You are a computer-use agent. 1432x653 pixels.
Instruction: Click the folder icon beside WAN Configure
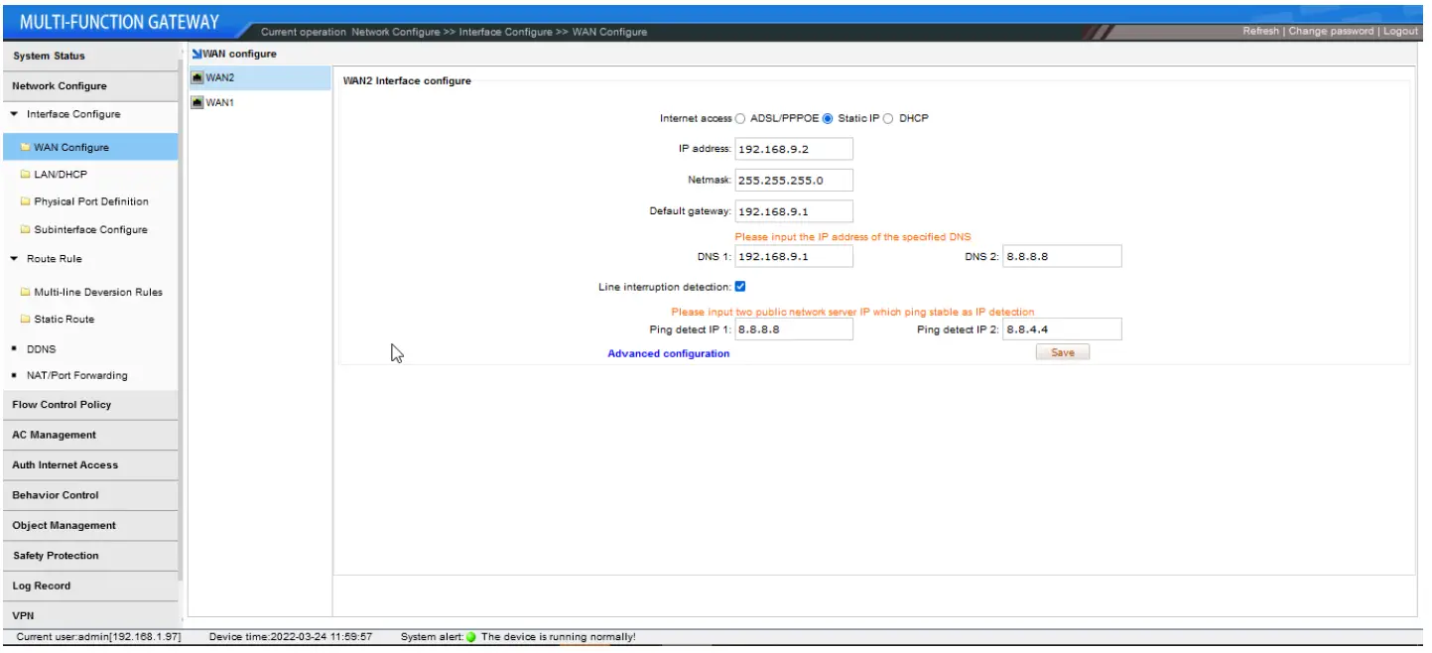(26, 148)
